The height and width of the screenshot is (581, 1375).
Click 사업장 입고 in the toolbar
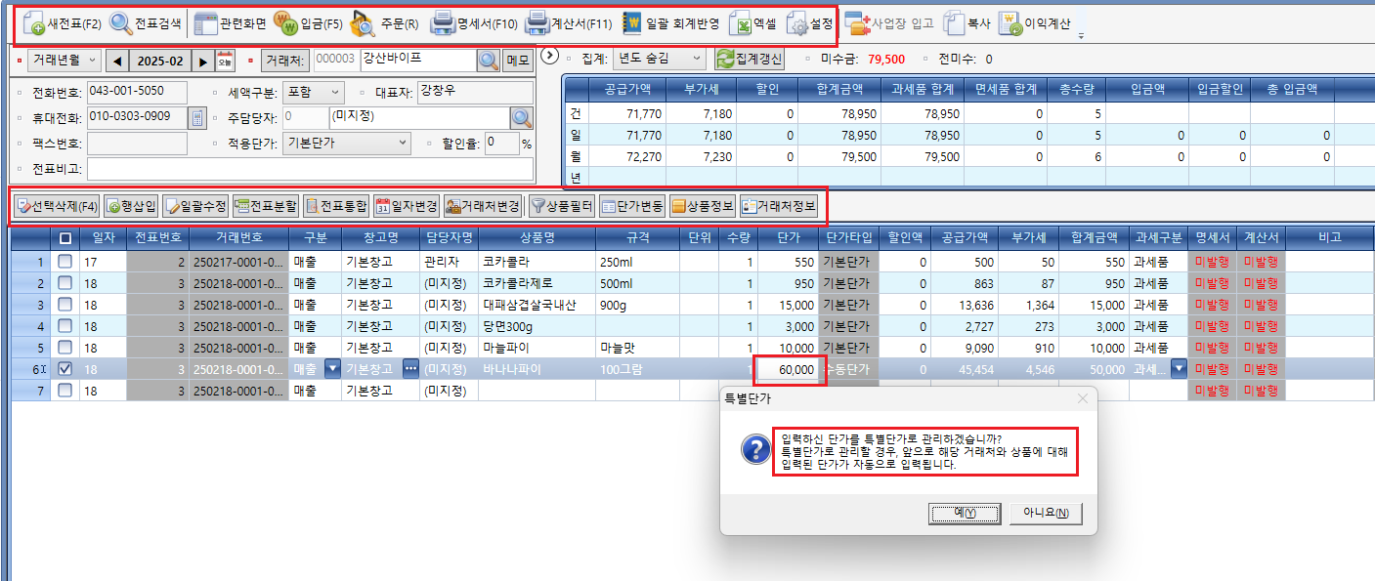tap(889, 22)
